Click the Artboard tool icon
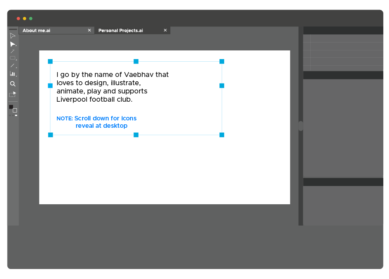The width and height of the screenshot is (389, 279). [13, 94]
